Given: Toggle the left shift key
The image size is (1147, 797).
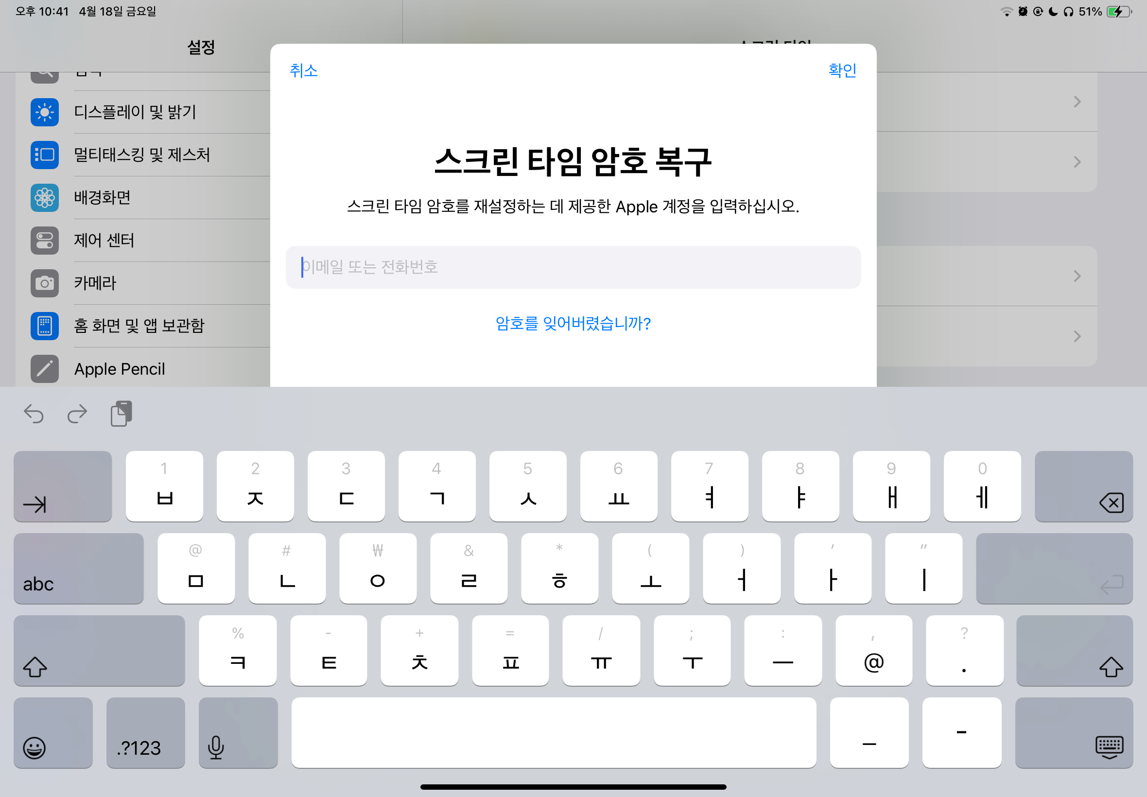Looking at the screenshot, I should [99, 651].
